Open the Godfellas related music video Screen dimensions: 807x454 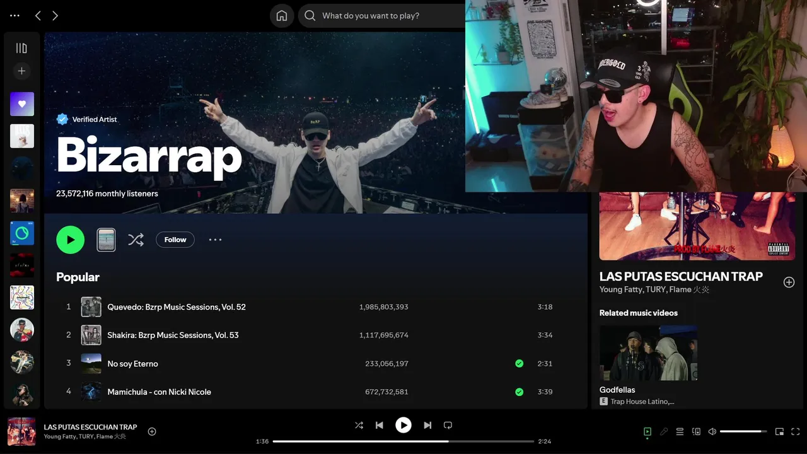point(648,353)
